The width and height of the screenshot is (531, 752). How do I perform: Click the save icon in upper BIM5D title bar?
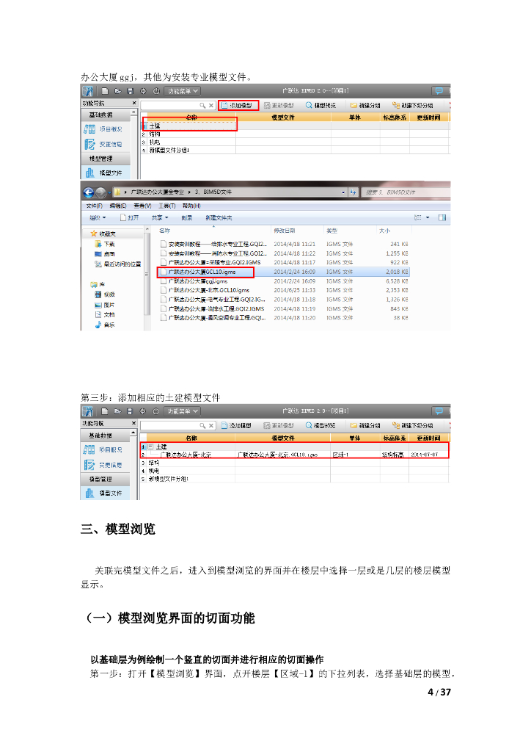pyautogui.click(x=130, y=91)
